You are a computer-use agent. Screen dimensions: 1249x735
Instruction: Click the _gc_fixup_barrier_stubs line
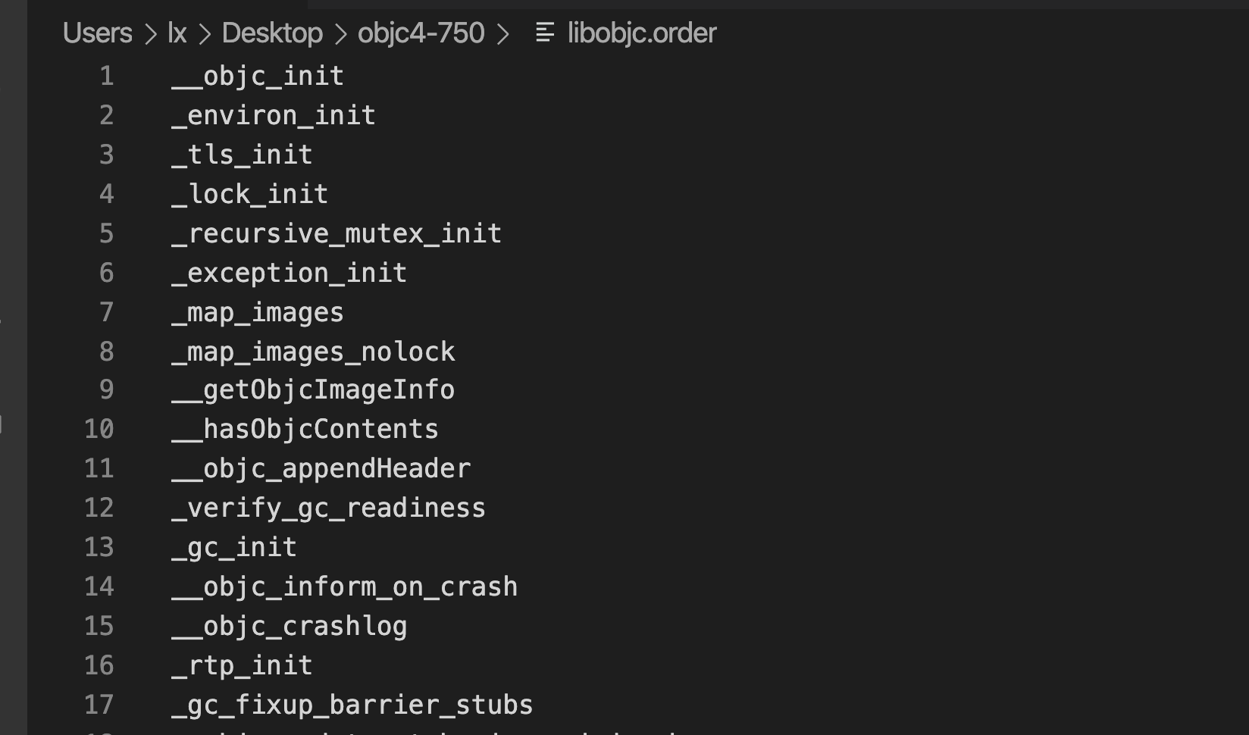pos(352,705)
